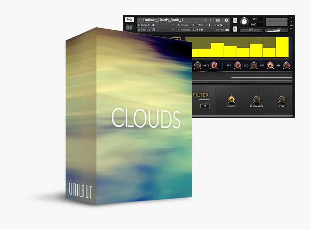This screenshot has height=229, width=311.
Task: Open the Purge menu
Action: point(219,24)
